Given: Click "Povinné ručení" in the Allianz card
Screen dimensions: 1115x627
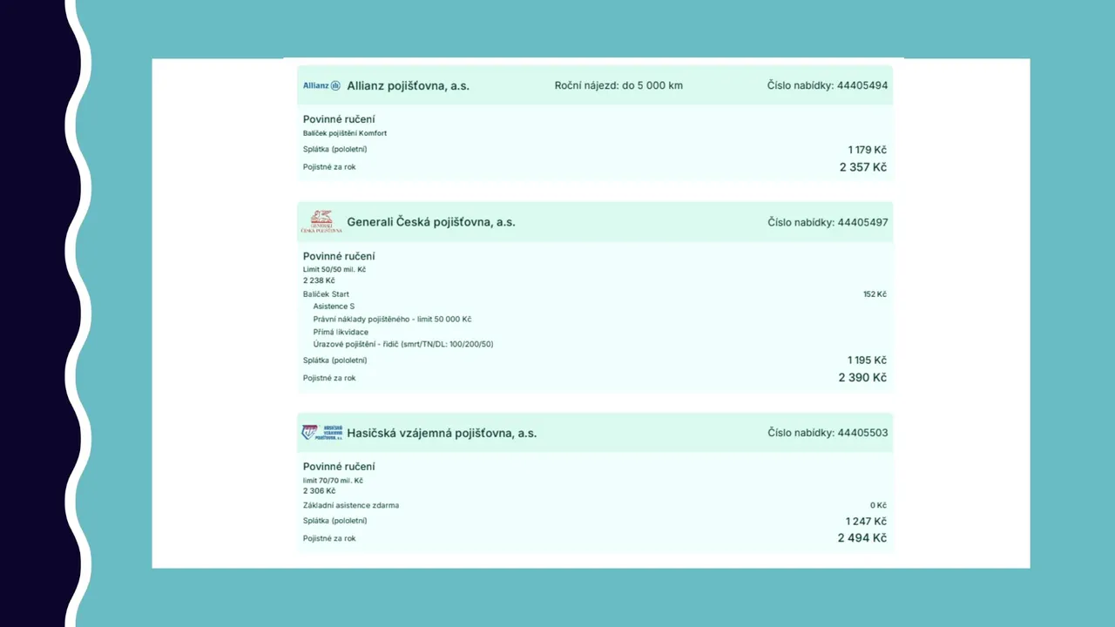Looking at the screenshot, I should [x=339, y=119].
